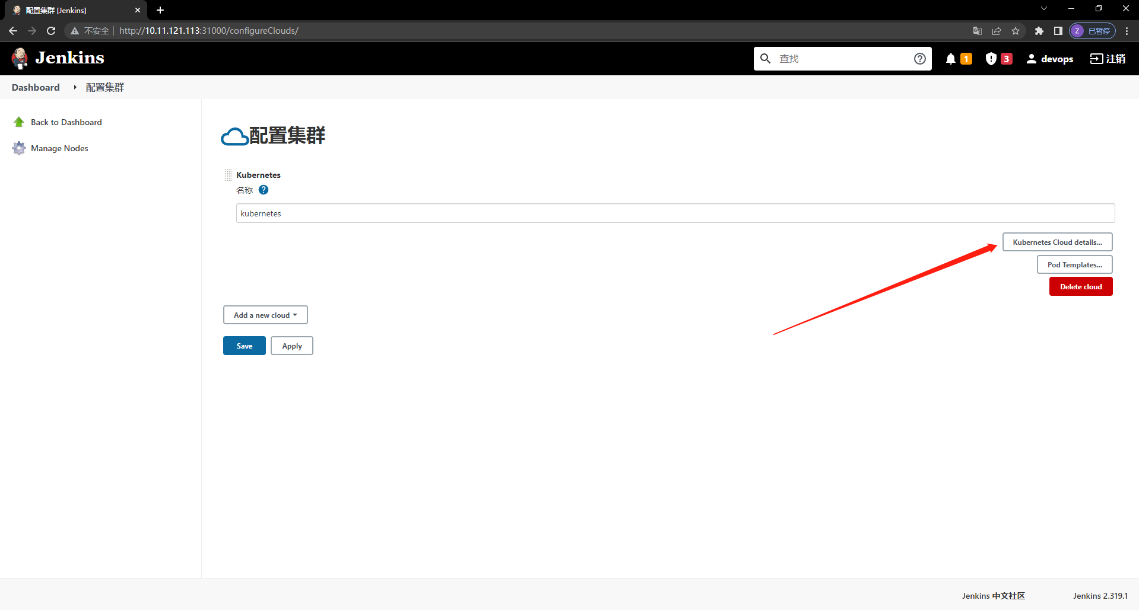This screenshot has height=610, width=1139.
Task: Click the Jenkins butler logo
Action: [20, 58]
